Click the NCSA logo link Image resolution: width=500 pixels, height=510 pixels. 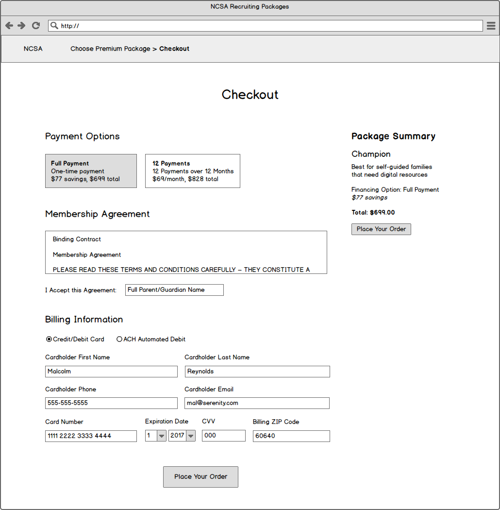click(x=33, y=49)
